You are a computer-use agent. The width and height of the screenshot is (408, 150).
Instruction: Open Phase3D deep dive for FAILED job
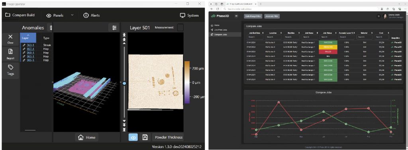396,51
